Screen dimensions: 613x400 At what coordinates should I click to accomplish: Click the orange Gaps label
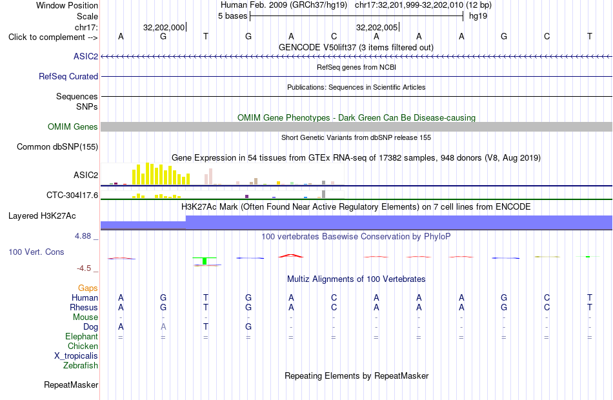point(88,288)
